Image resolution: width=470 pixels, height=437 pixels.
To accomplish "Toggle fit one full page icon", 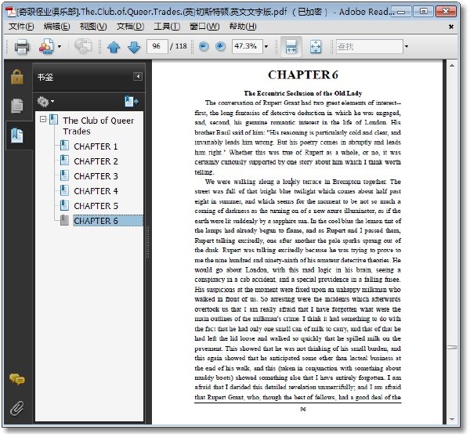I will click(316, 46).
